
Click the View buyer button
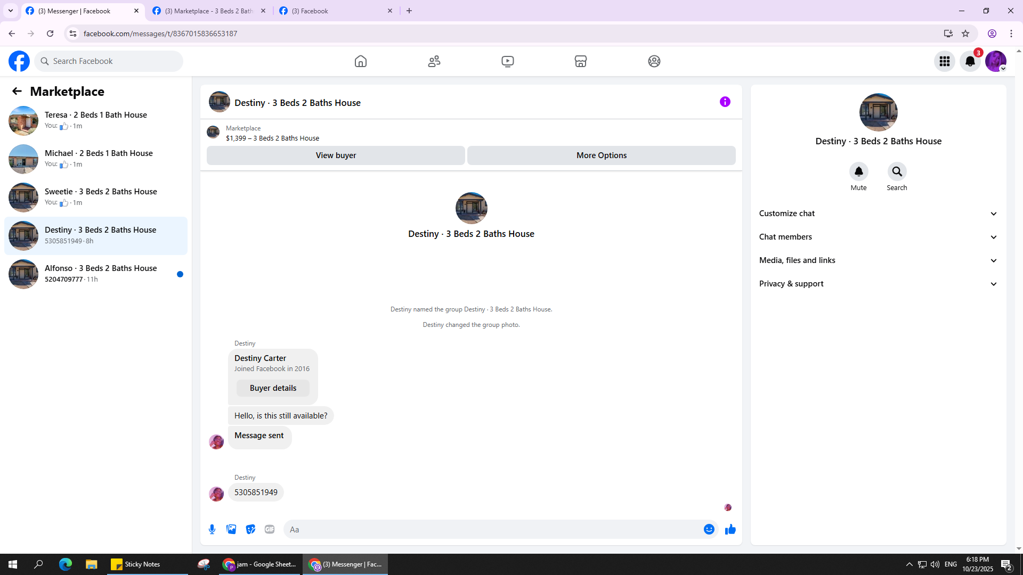(x=336, y=155)
